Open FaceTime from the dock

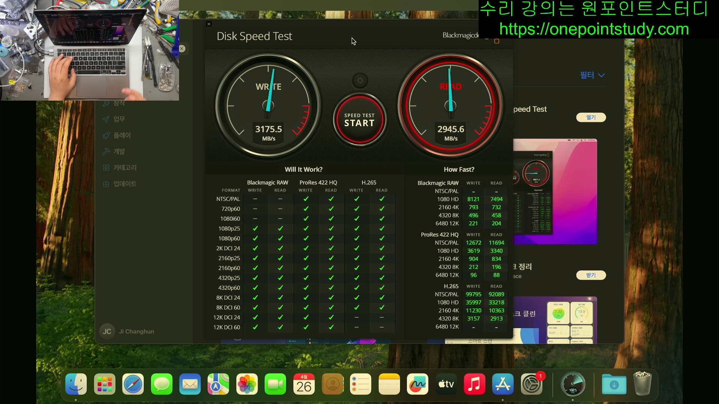pos(275,384)
